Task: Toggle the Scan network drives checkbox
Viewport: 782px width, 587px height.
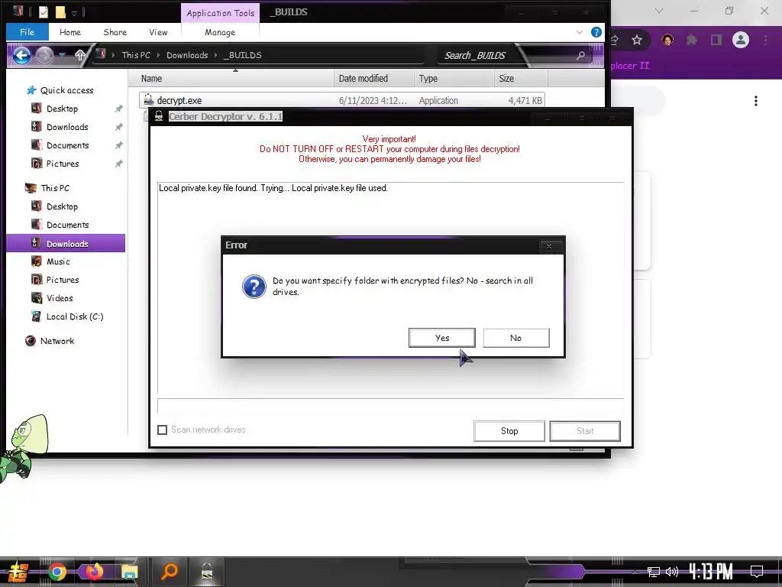Action: pos(162,430)
